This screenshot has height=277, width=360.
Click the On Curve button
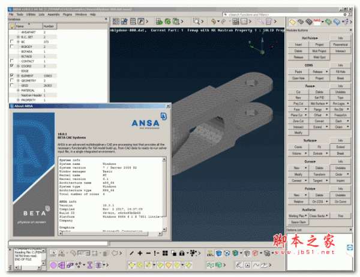[340, 201]
